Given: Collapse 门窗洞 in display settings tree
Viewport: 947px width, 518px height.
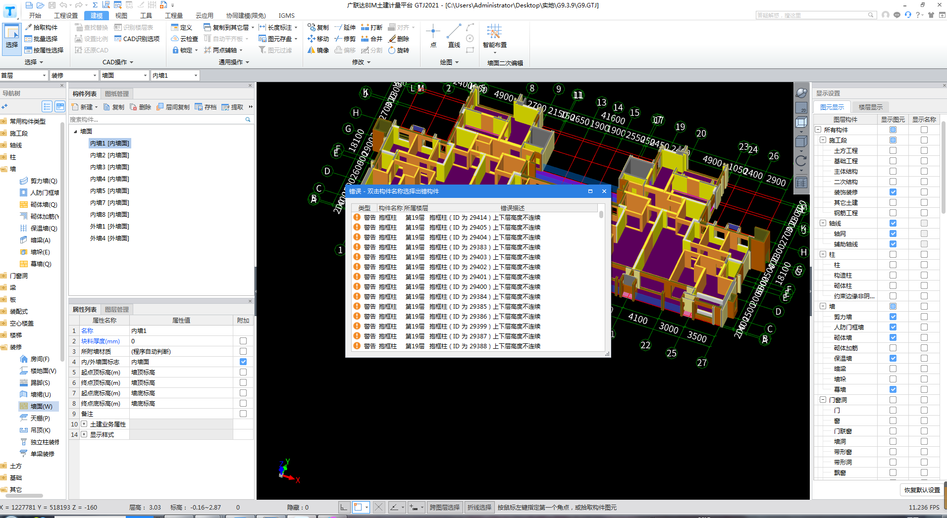Looking at the screenshot, I should pos(823,400).
